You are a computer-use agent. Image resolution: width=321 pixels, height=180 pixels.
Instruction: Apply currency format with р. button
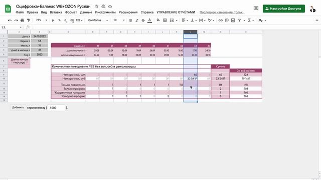coord(53,20)
